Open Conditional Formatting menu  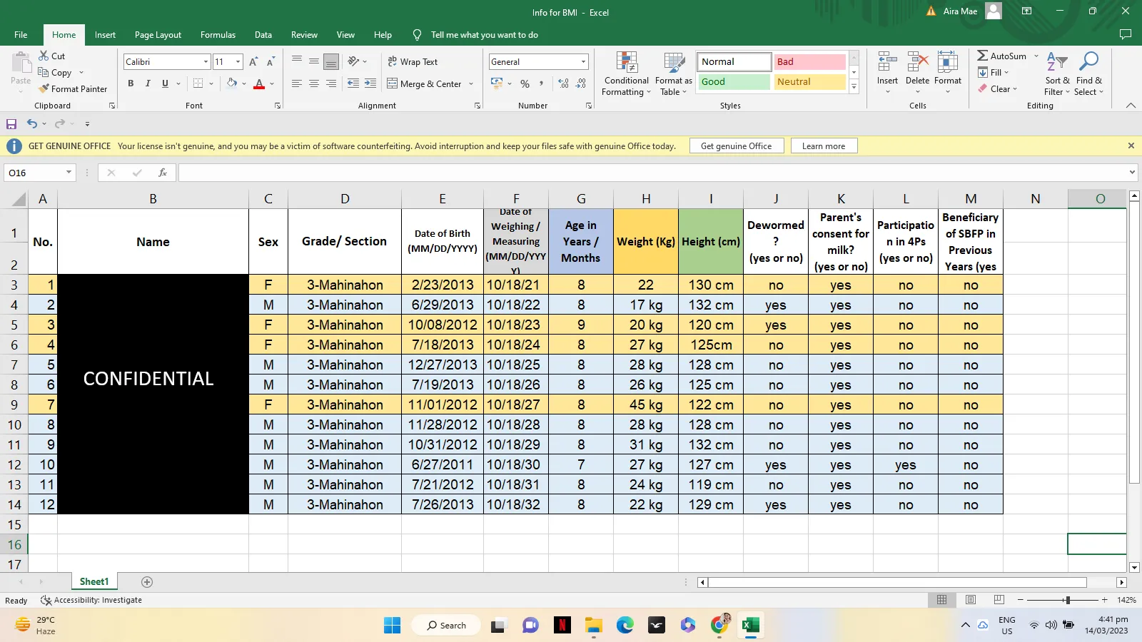pos(626,74)
